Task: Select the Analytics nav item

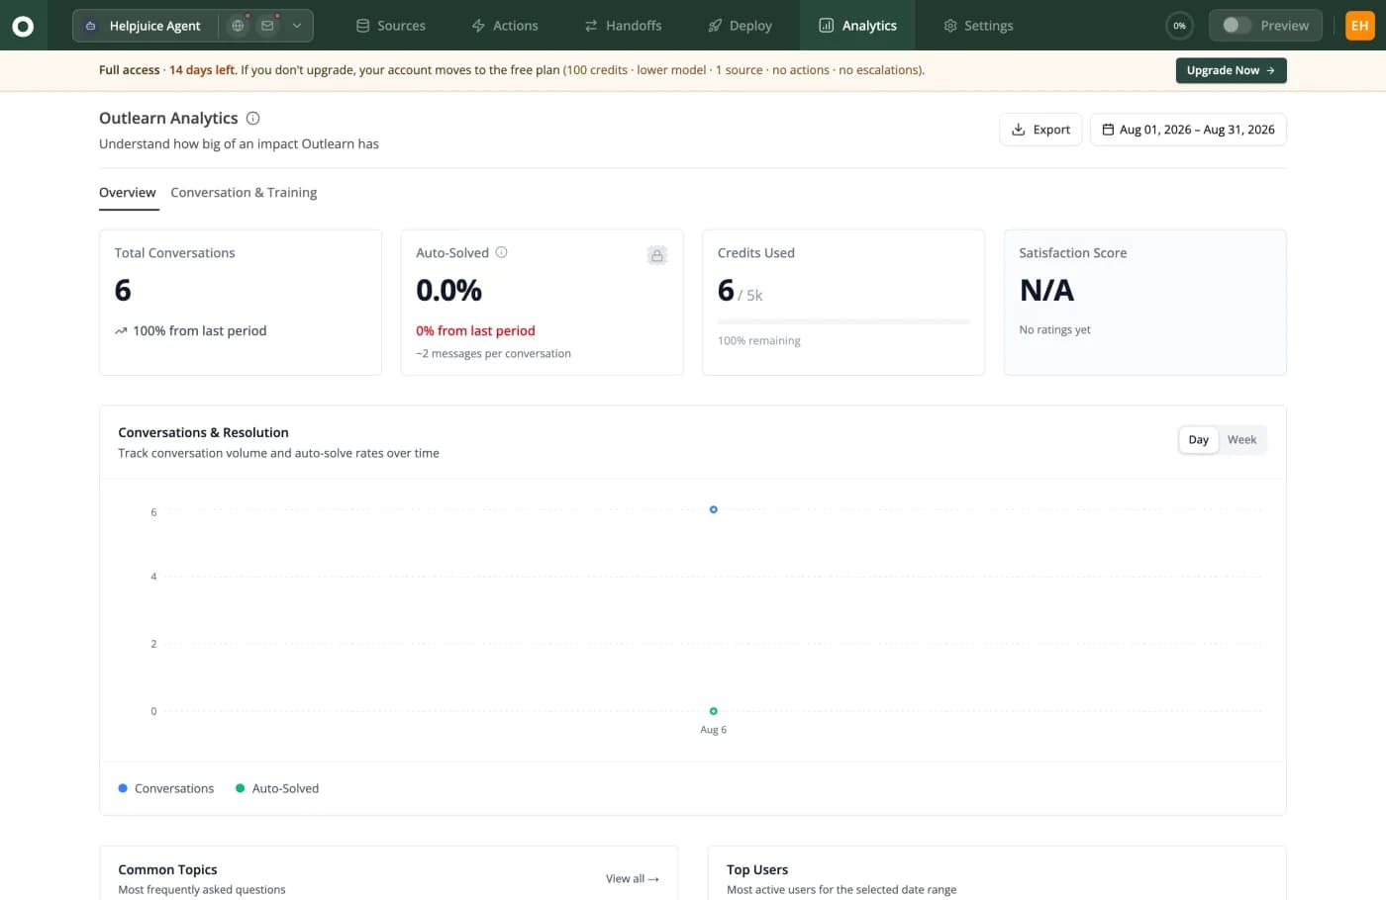Action: pos(857,26)
